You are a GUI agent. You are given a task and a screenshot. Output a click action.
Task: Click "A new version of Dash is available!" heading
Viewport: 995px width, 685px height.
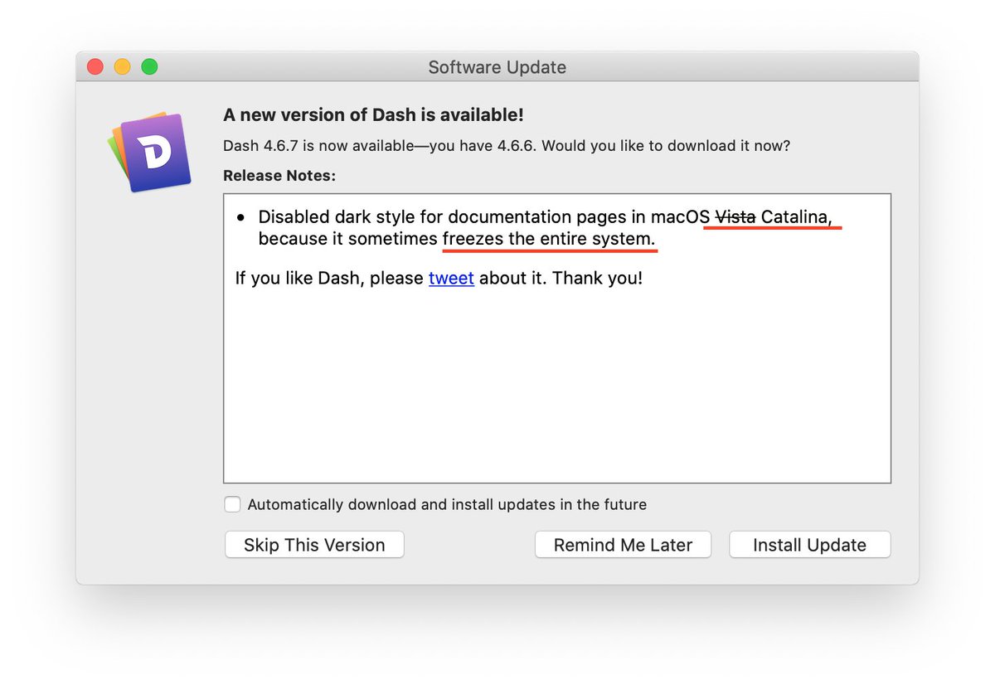373,115
